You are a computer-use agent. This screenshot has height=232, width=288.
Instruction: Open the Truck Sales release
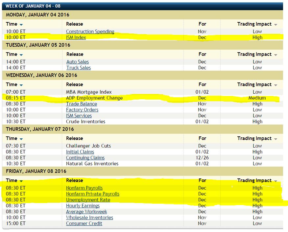click(79, 68)
